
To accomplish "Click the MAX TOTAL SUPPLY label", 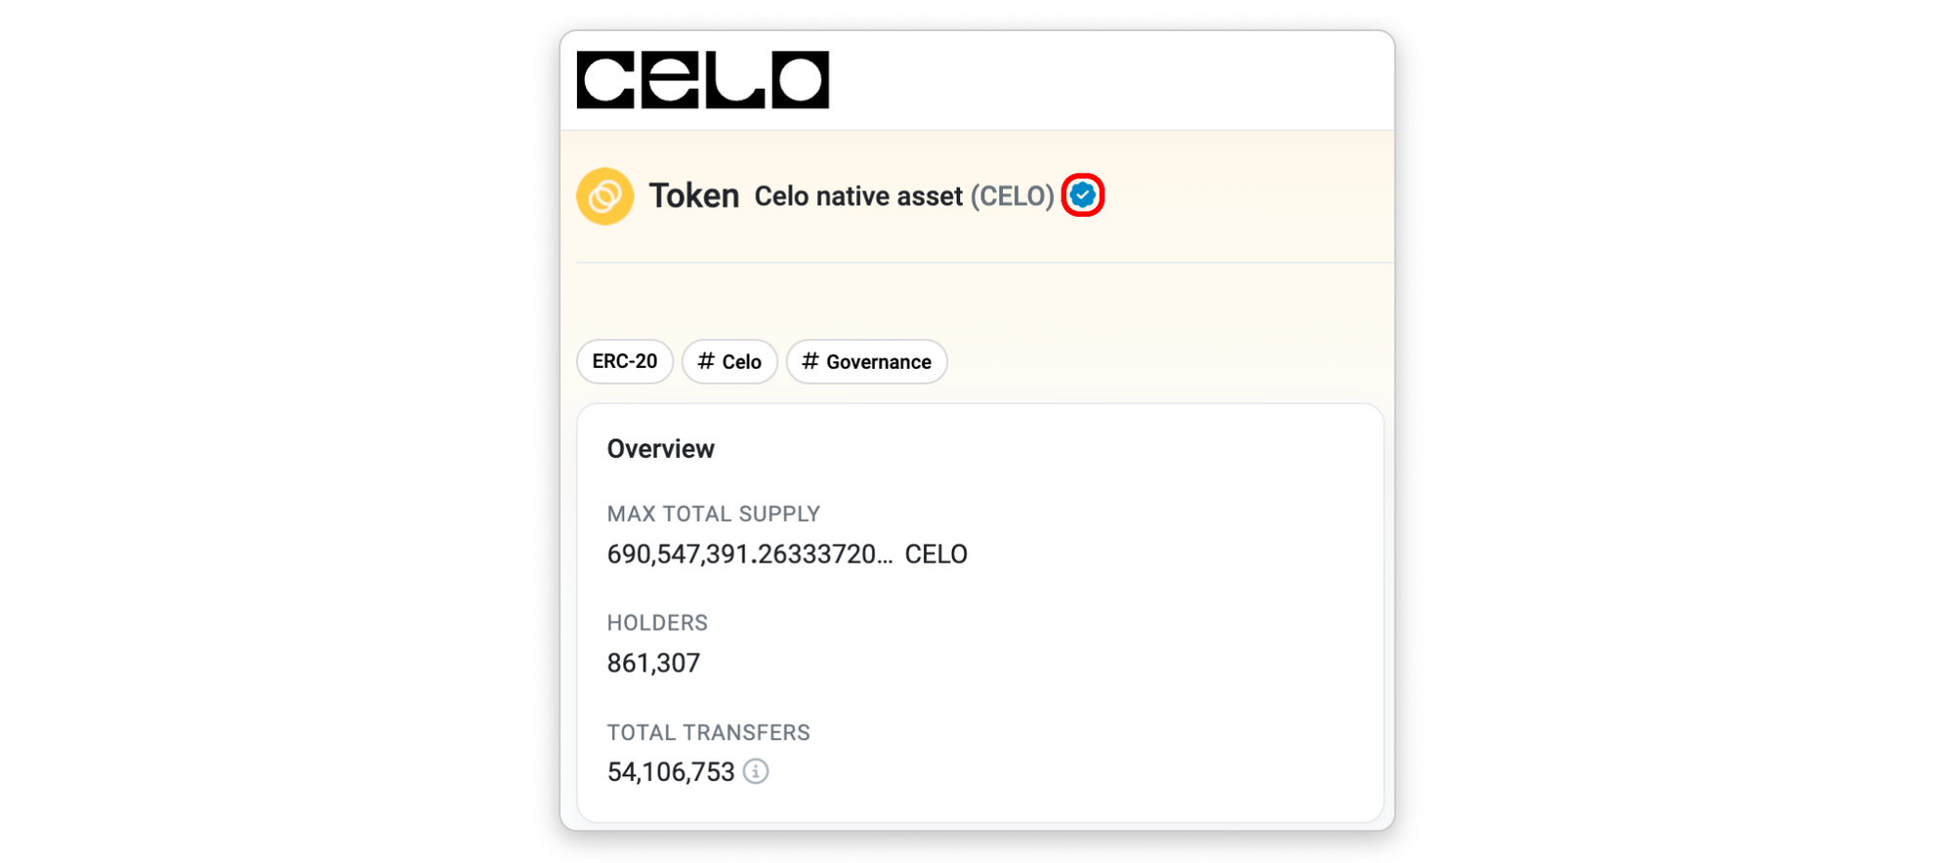I will (713, 514).
